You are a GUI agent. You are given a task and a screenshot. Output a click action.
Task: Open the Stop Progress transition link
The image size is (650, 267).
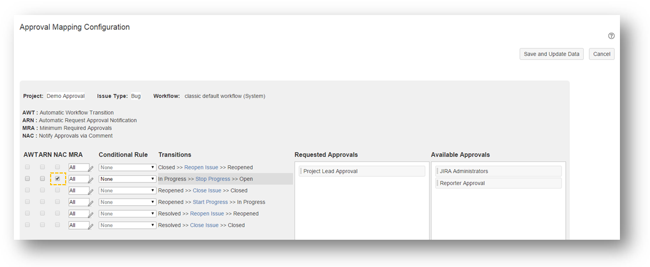point(213,179)
